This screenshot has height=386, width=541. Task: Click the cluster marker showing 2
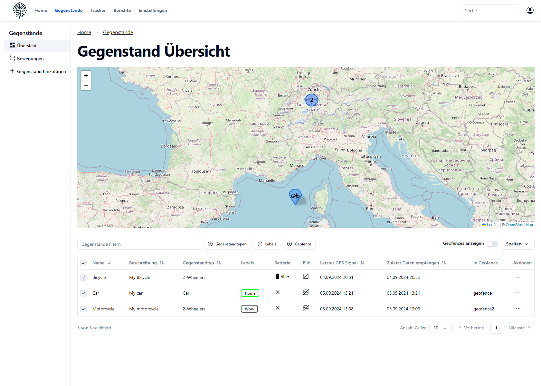pyautogui.click(x=311, y=100)
